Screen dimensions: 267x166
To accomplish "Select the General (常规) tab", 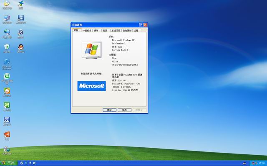I will pos(76,30).
